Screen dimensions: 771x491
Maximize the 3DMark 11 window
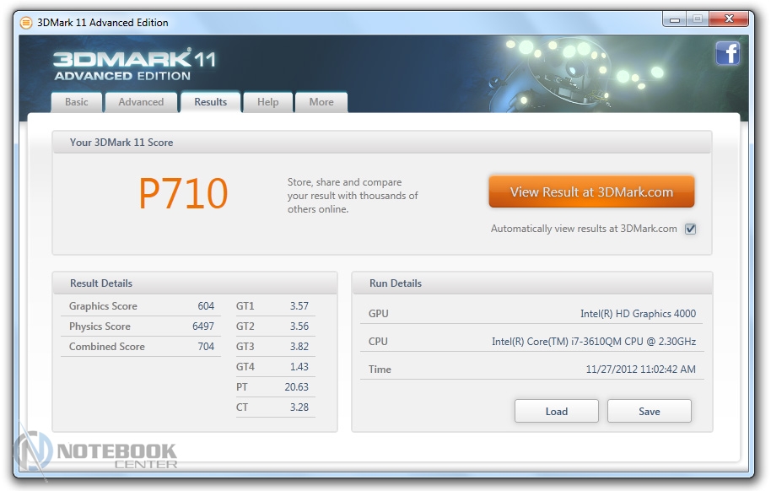698,19
